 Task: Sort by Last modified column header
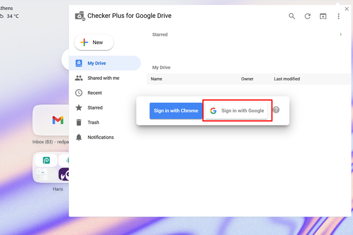point(287,79)
